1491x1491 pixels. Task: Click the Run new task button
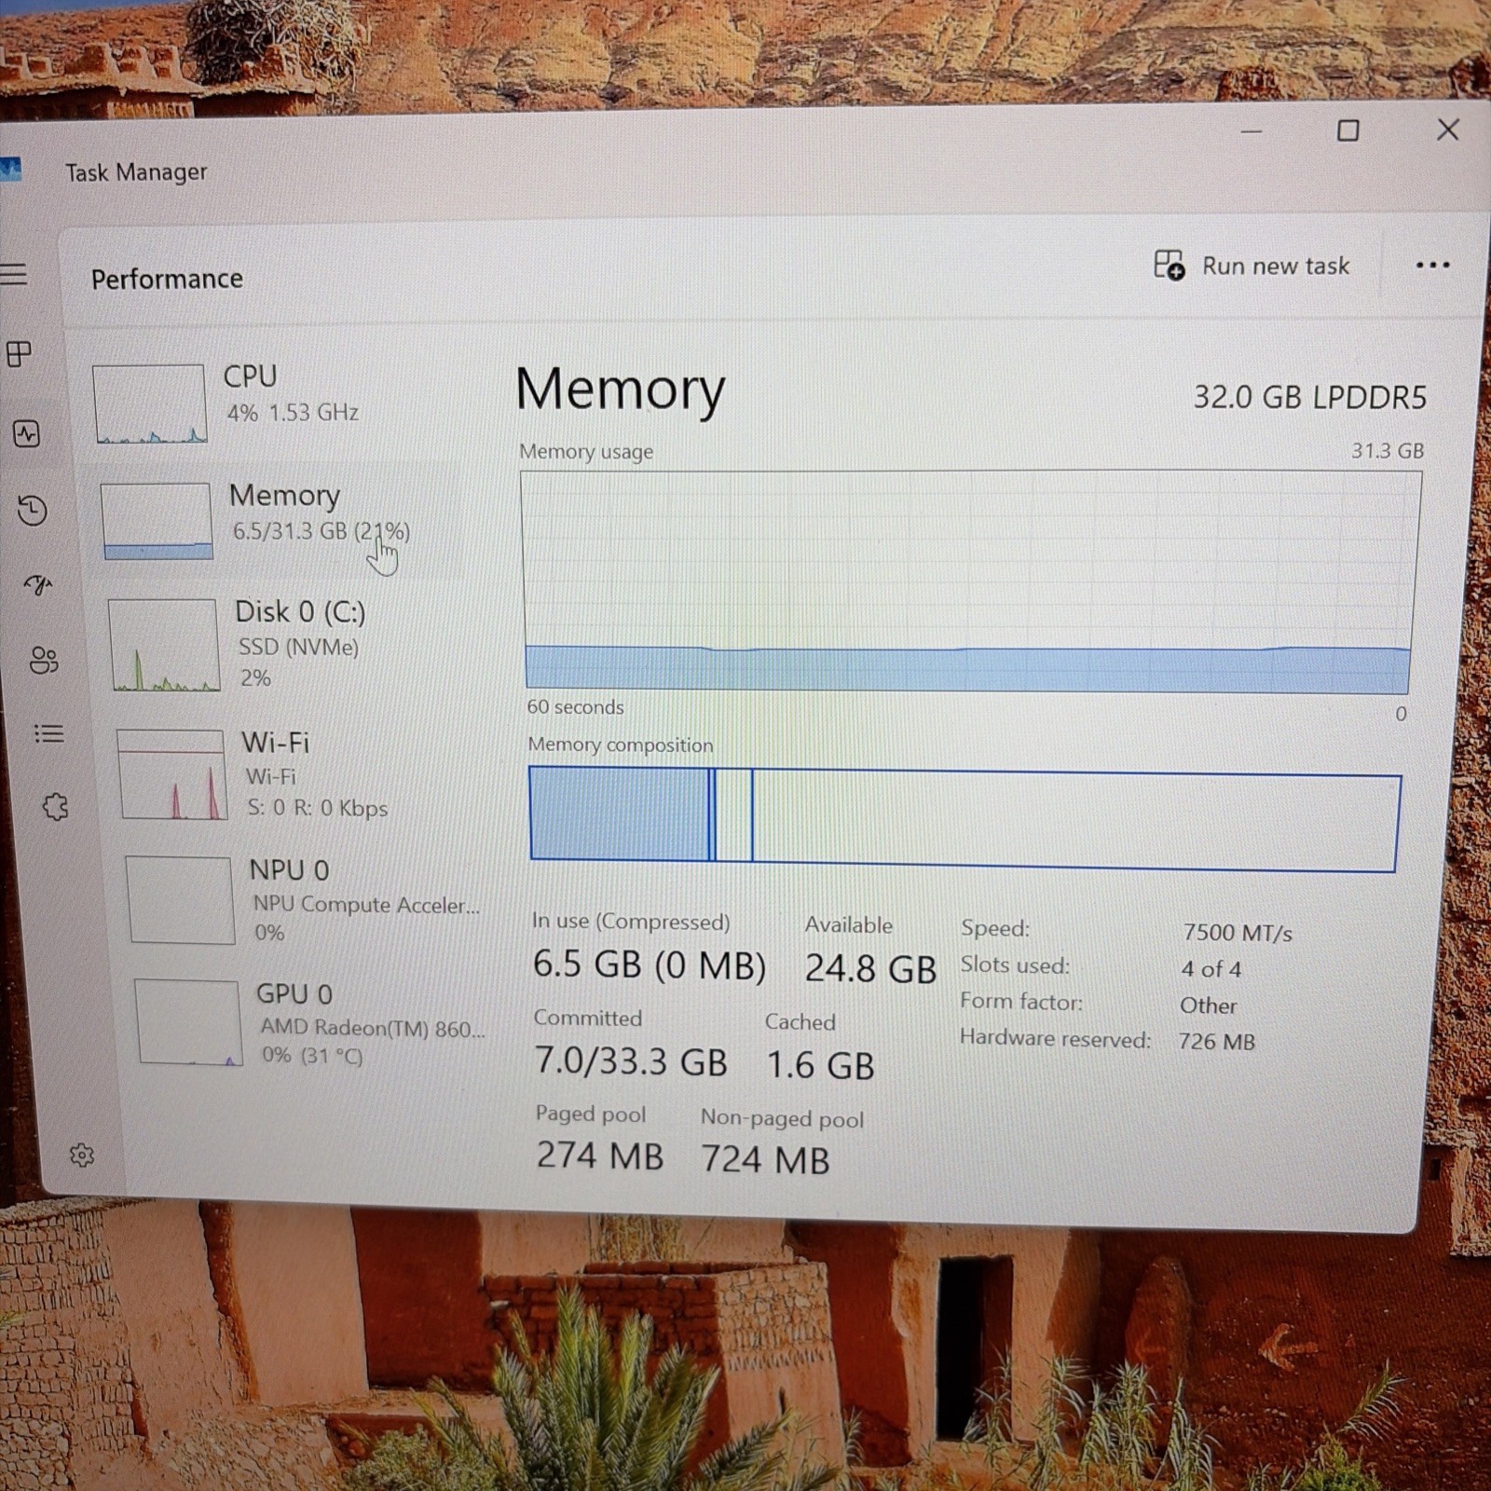point(1252,266)
